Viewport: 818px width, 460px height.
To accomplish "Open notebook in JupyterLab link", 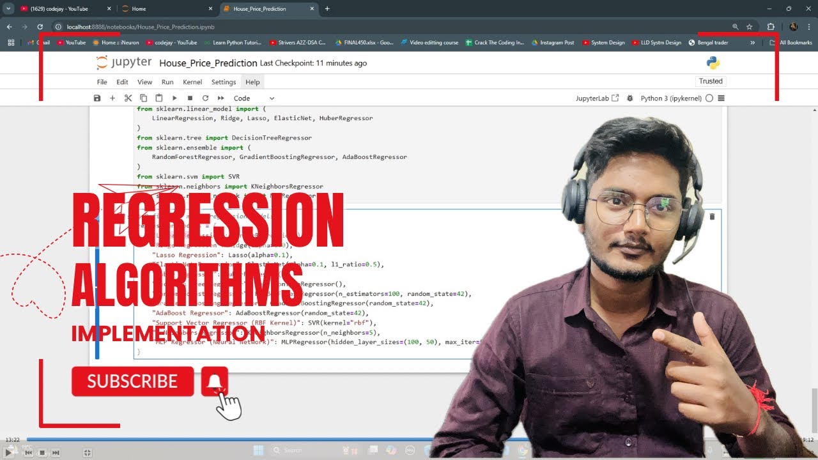I will click(x=597, y=98).
